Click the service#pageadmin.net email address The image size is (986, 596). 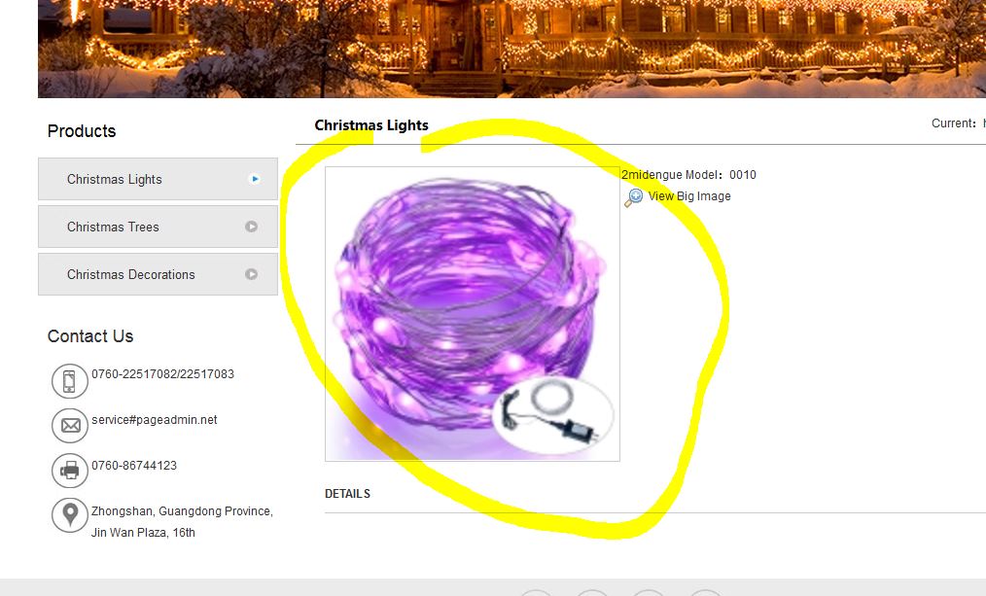(x=154, y=419)
